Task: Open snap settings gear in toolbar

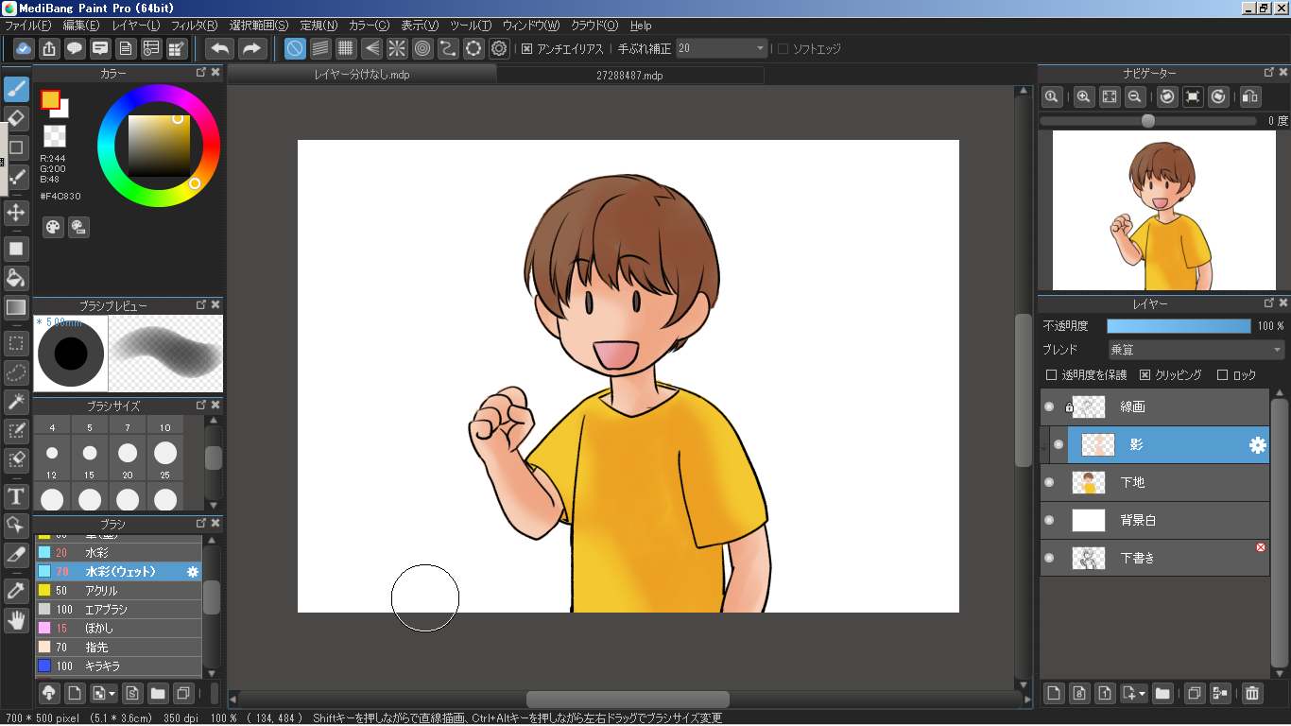Action: point(499,48)
